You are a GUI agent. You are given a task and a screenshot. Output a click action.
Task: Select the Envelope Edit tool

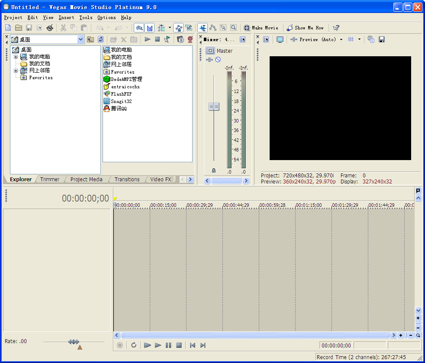[213, 28]
